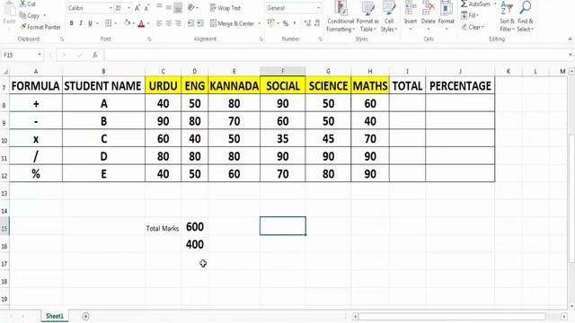Image resolution: width=575 pixels, height=323 pixels.
Task: Click Increase Decimal
Action: click(x=307, y=23)
